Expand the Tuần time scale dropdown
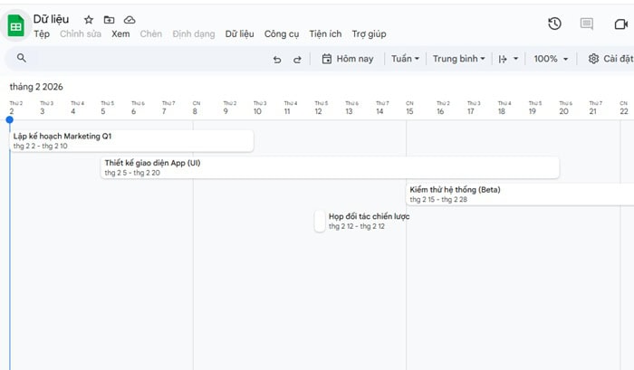The image size is (634, 370). click(x=405, y=59)
